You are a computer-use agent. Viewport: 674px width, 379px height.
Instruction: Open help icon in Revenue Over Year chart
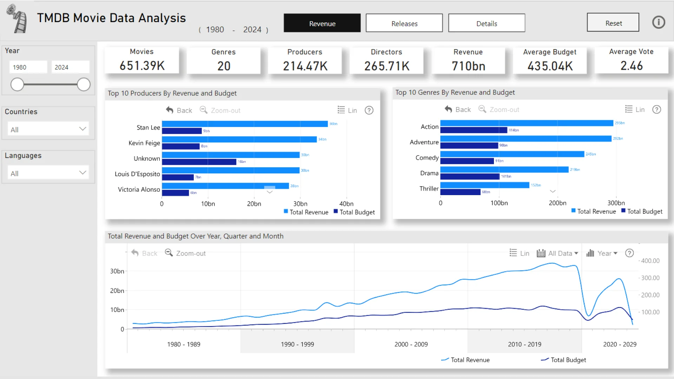click(629, 253)
